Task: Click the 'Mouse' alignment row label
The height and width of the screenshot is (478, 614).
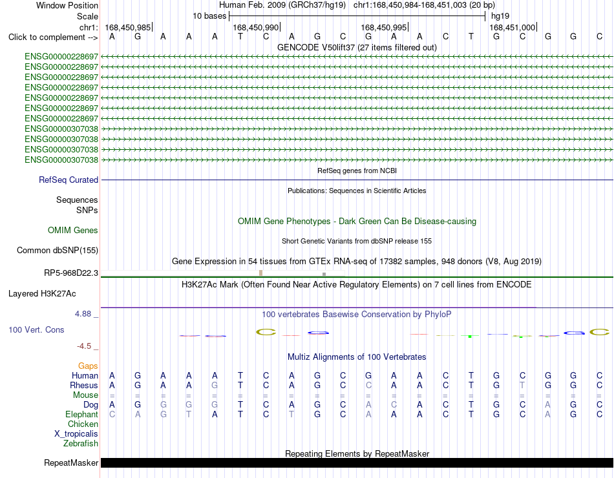Action: click(x=85, y=395)
